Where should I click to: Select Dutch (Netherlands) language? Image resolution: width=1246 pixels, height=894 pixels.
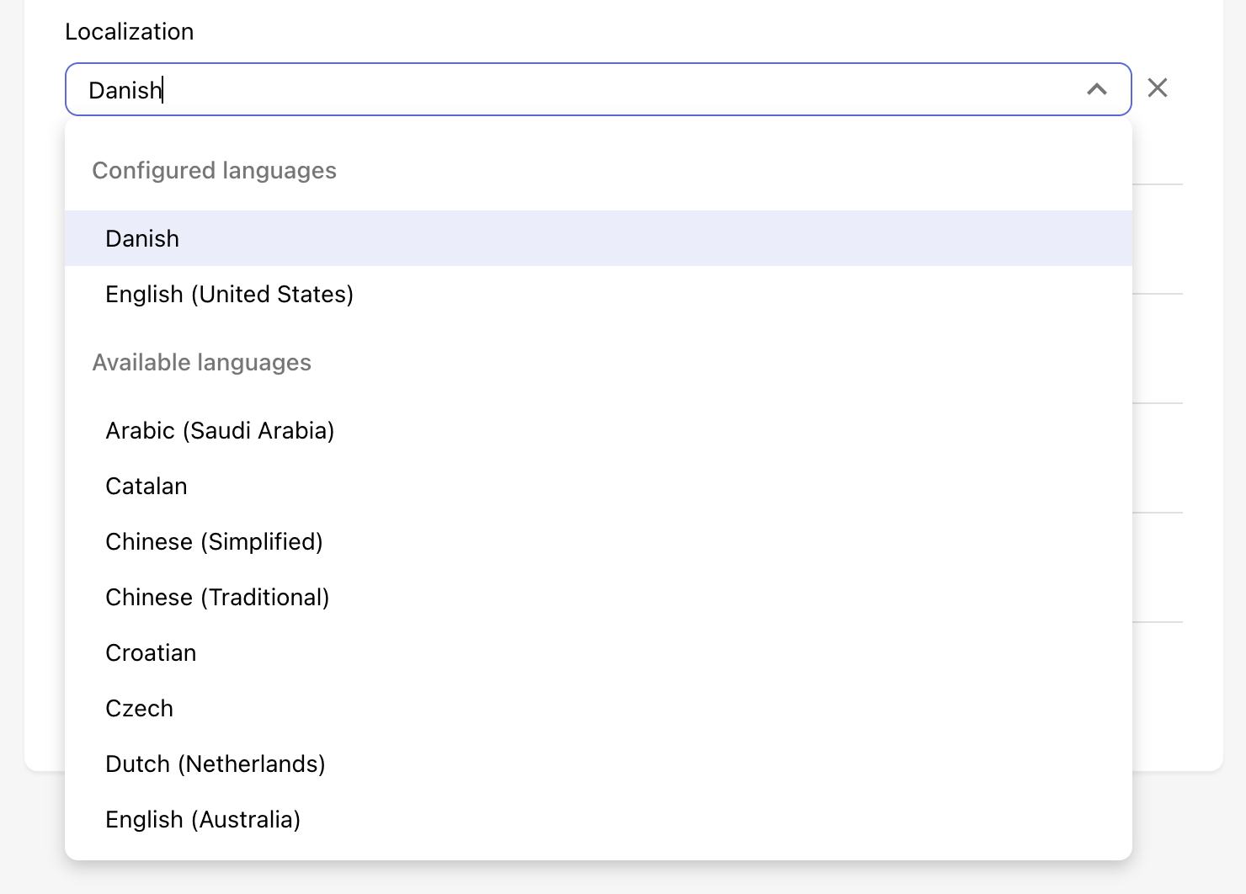coord(215,764)
